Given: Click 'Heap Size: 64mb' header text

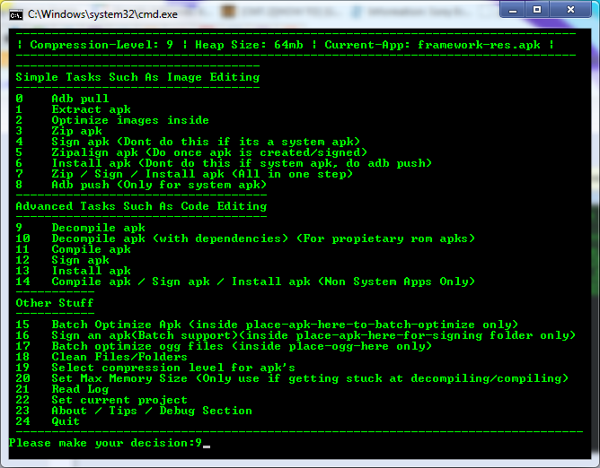Looking at the screenshot, I should pyautogui.click(x=249, y=45).
